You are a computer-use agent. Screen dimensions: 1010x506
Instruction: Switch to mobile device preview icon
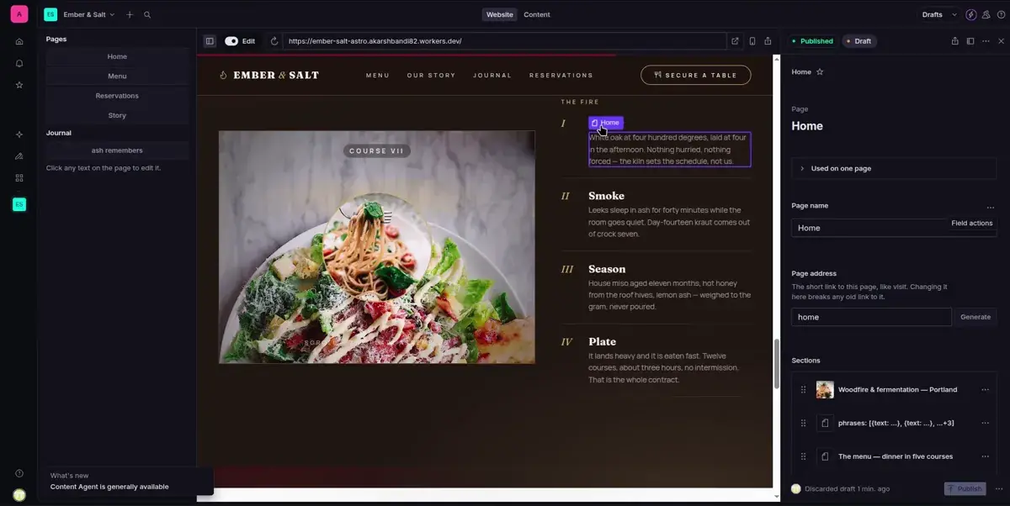(752, 41)
